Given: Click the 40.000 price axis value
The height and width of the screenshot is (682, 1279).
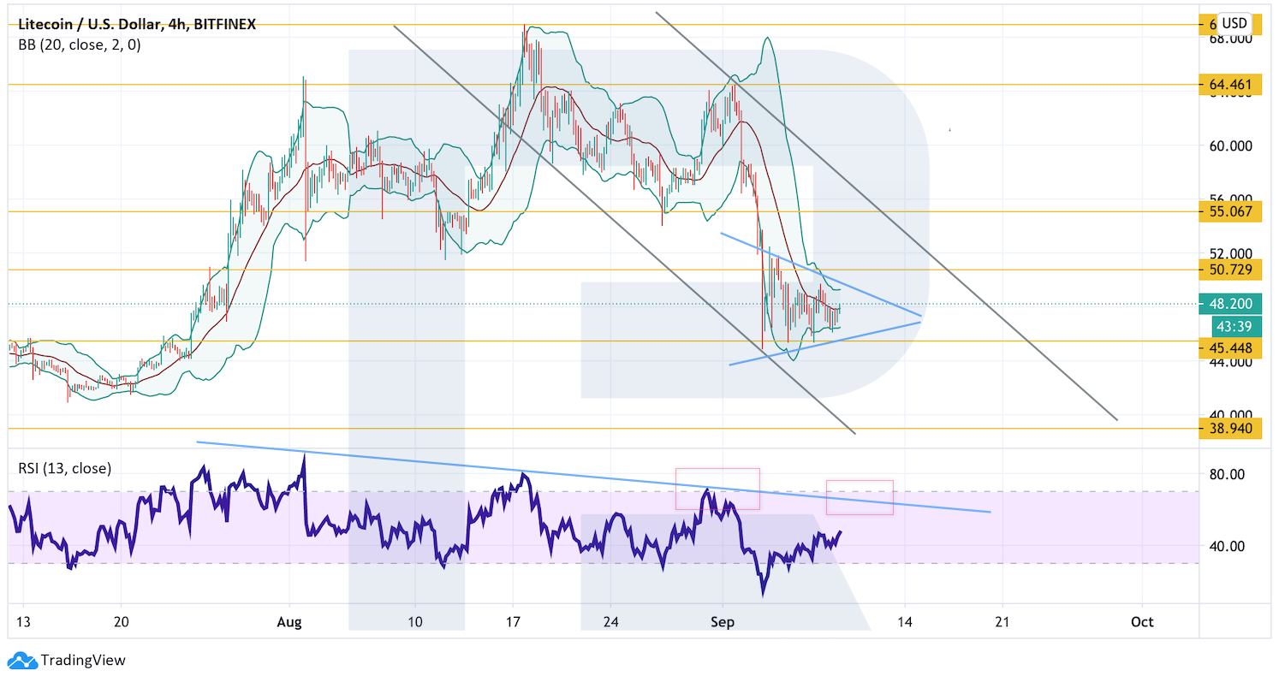Looking at the screenshot, I should pyautogui.click(x=1230, y=415).
